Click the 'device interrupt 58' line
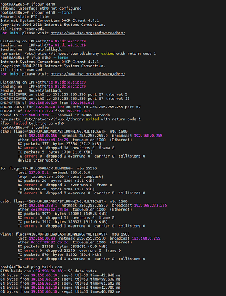The image size is (226, 296). coord(38,160)
